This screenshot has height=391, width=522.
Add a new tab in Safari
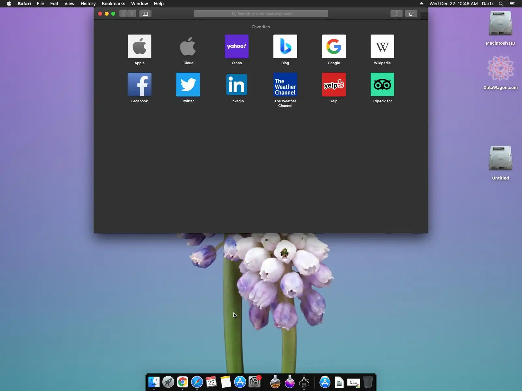click(424, 16)
